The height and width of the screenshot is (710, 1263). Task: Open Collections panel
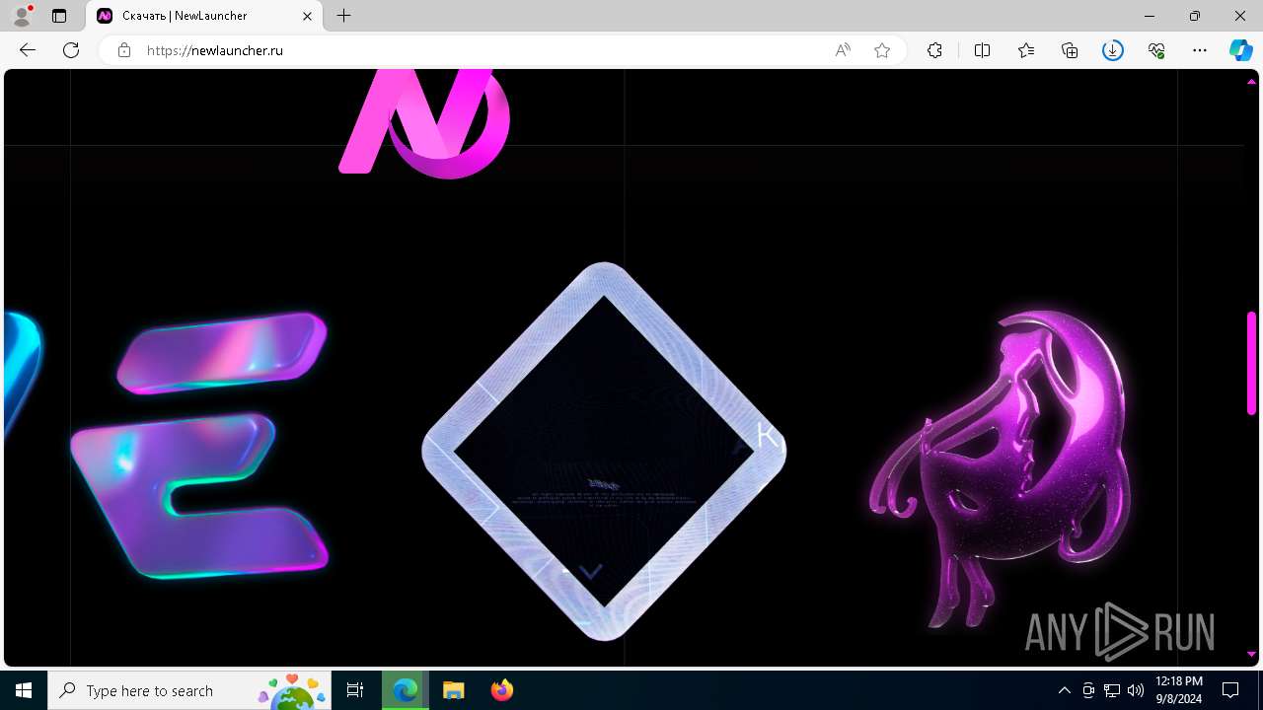(1070, 50)
